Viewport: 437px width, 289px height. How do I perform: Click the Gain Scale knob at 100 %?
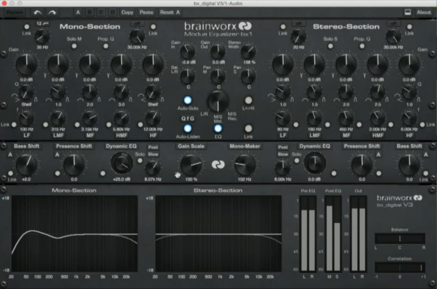(191, 165)
